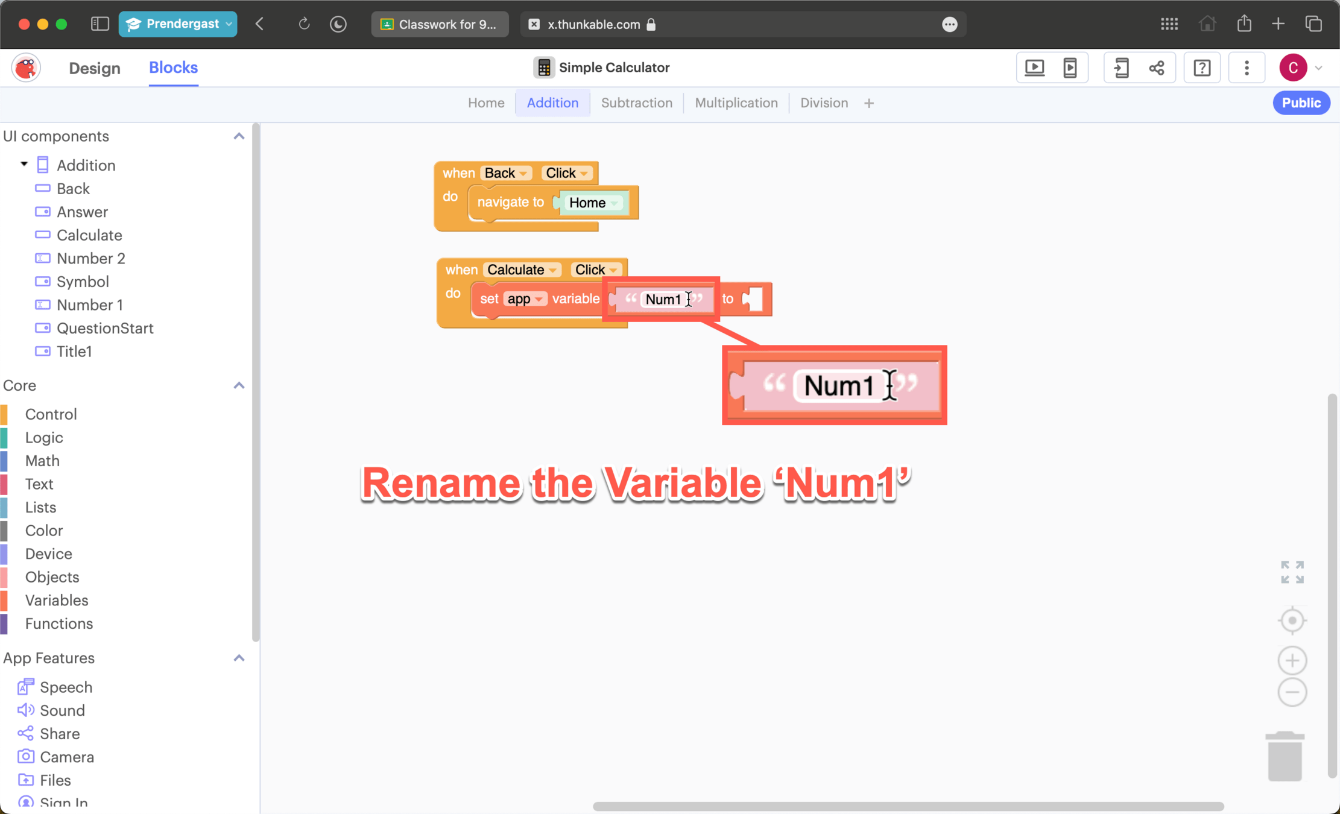Screen dimensions: 1340x814
Task: Open the Math block category
Action: [42, 461]
